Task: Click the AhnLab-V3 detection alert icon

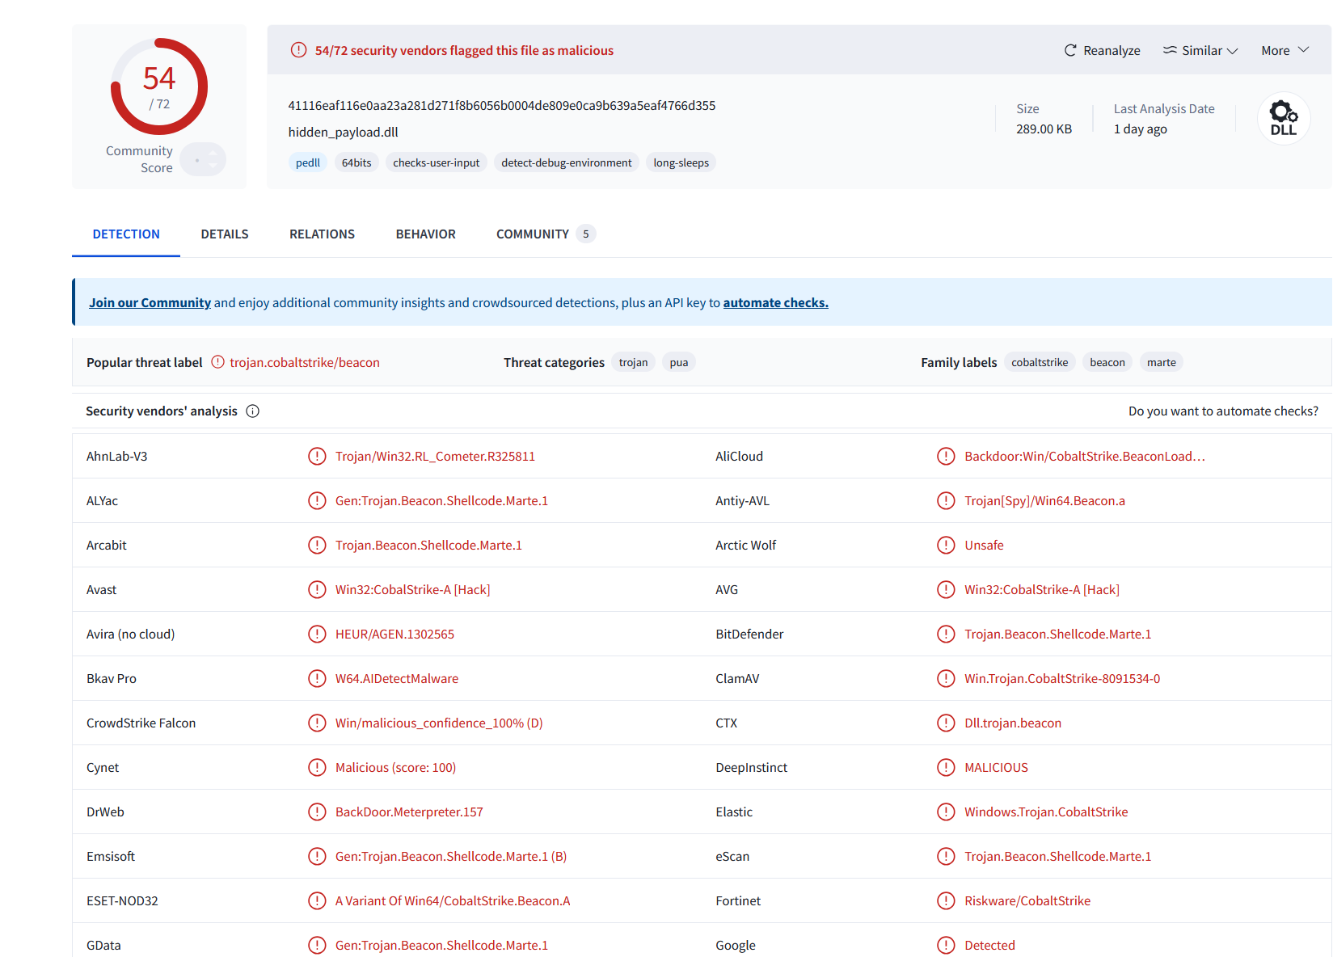Action: point(317,456)
